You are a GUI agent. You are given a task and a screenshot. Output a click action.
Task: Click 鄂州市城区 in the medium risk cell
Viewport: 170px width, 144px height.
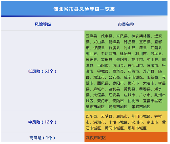coord(137,128)
